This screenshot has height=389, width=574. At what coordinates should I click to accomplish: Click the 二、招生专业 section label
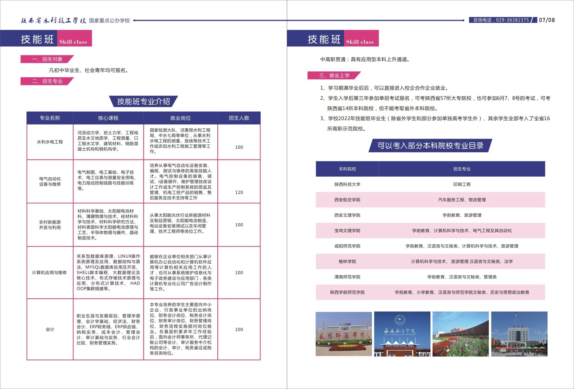pyautogui.click(x=47, y=81)
